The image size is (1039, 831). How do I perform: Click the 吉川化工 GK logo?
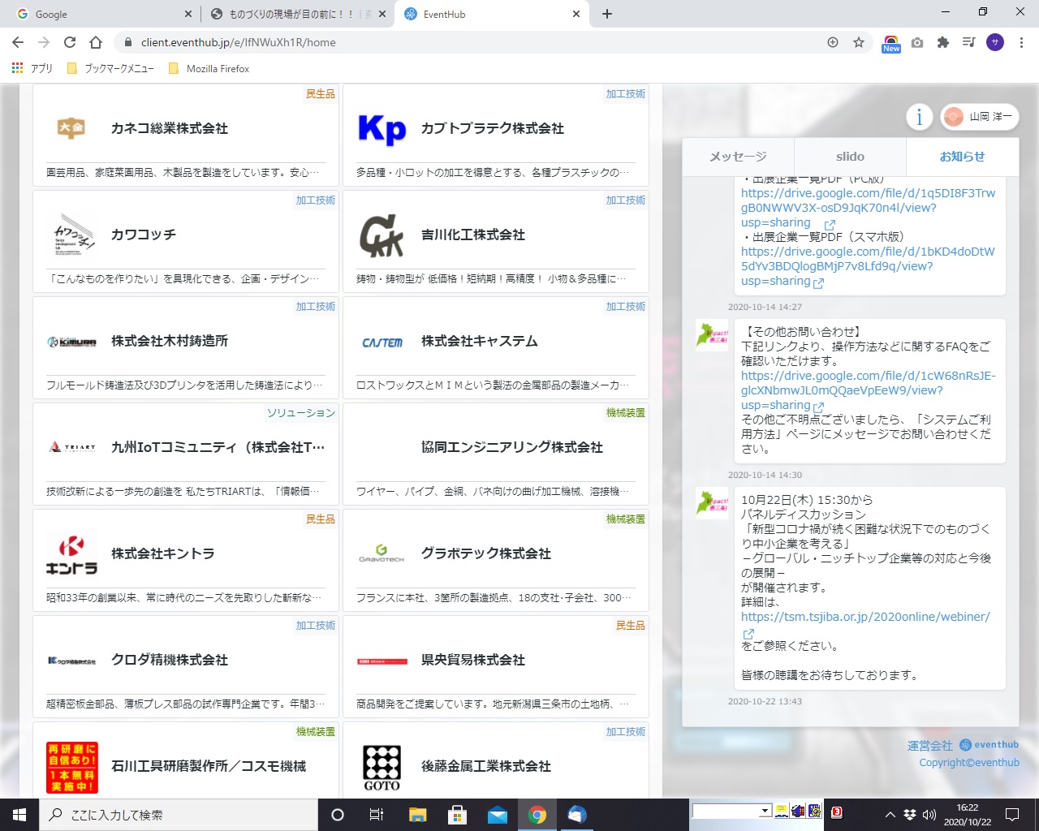tap(382, 235)
